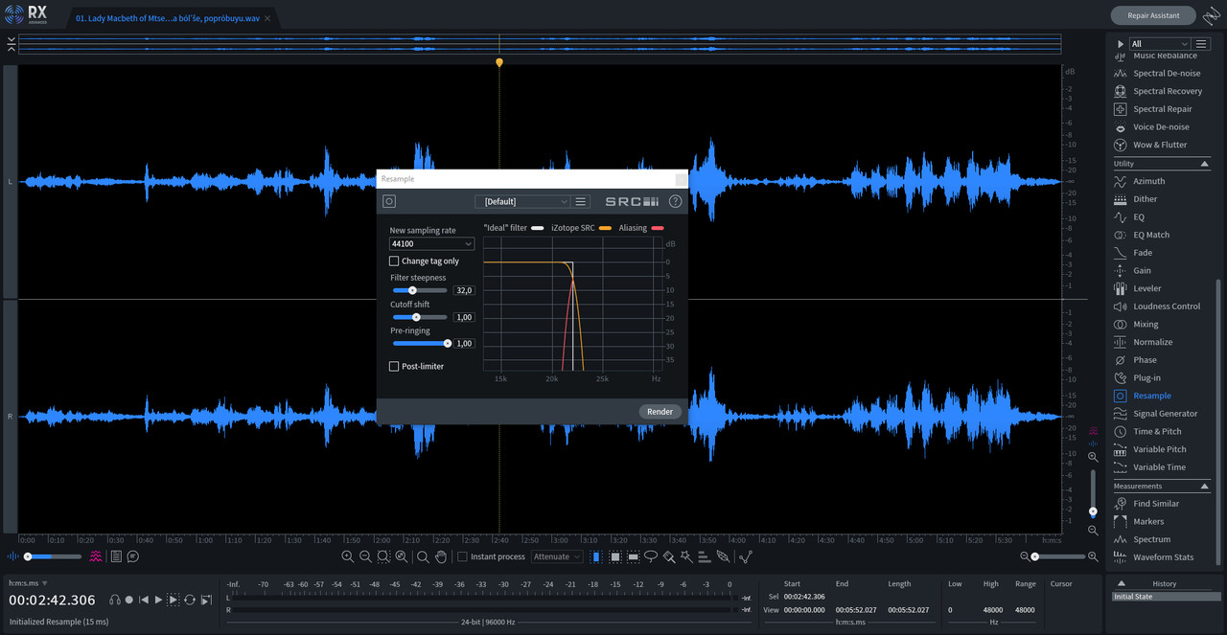Click the record button in transport
This screenshot has width=1227, height=635.
tap(129, 600)
